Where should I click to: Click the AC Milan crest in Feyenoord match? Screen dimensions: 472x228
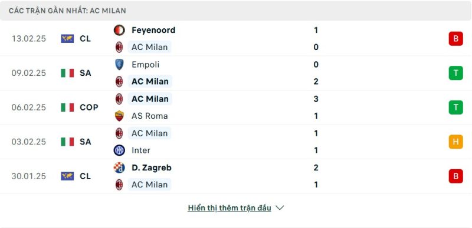(x=119, y=47)
